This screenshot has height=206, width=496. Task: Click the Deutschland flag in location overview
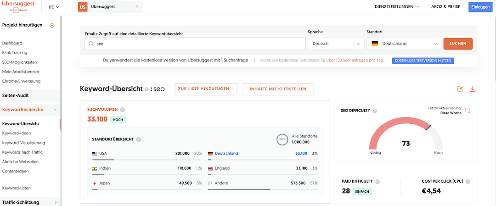(210, 154)
